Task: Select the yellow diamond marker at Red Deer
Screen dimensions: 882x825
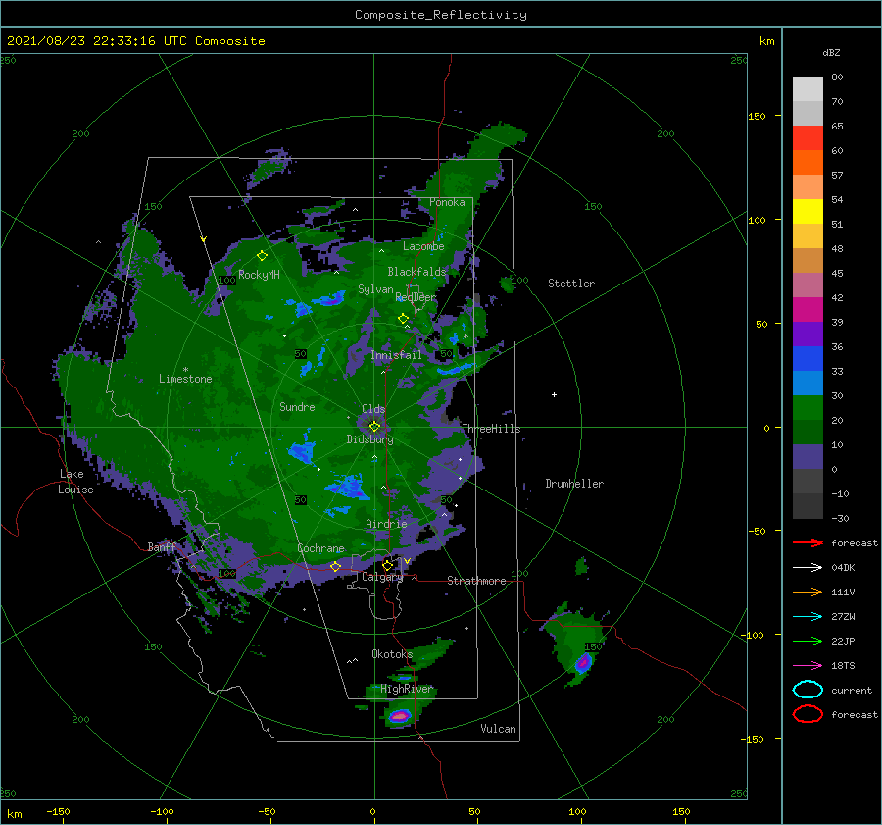Action: pos(403,319)
